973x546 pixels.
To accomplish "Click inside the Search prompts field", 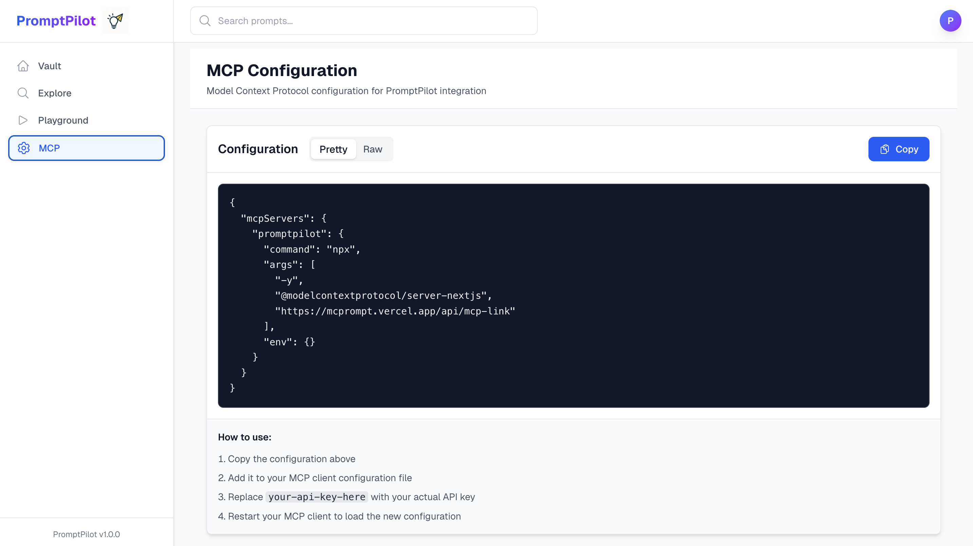I will [363, 21].
